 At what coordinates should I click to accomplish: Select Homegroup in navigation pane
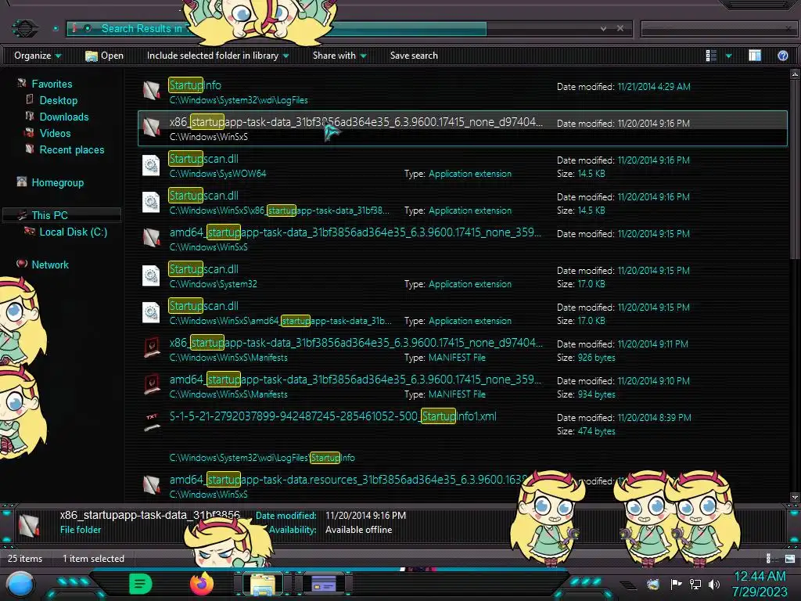pos(57,182)
